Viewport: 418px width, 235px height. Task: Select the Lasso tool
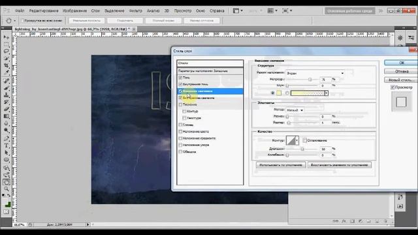[x=7, y=51]
